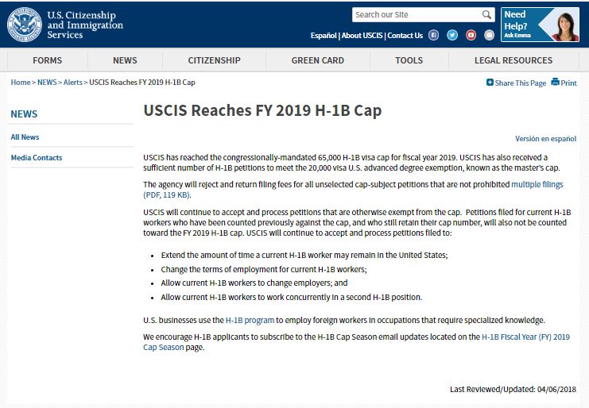This screenshot has height=408, width=589.
Task: Open the Green Card menu tab
Action: click(x=317, y=60)
